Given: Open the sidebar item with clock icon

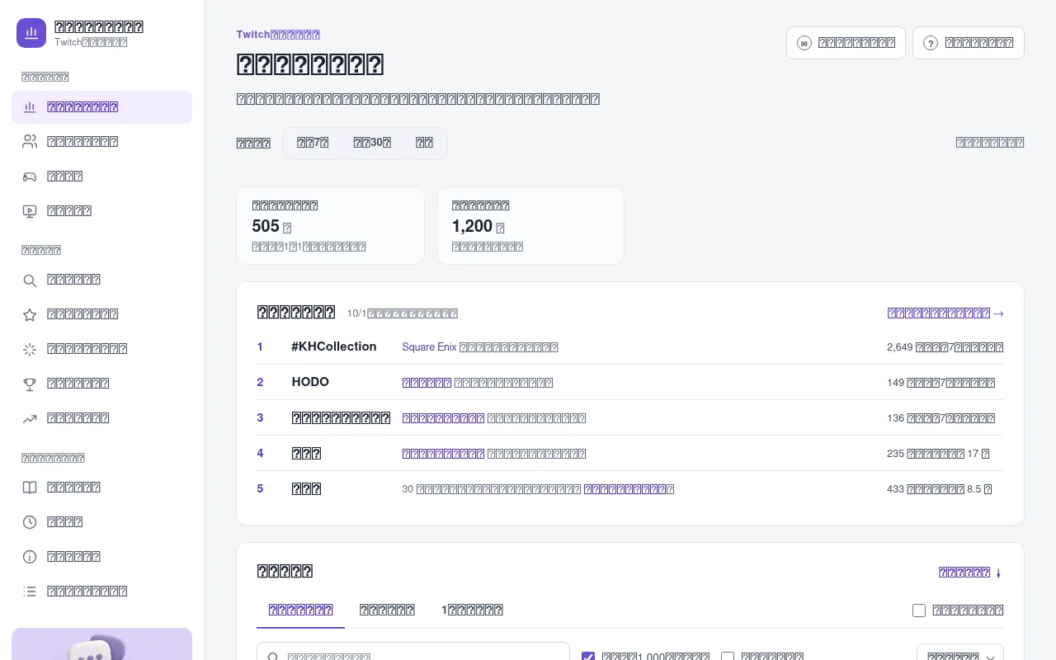Looking at the screenshot, I should [101, 523].
